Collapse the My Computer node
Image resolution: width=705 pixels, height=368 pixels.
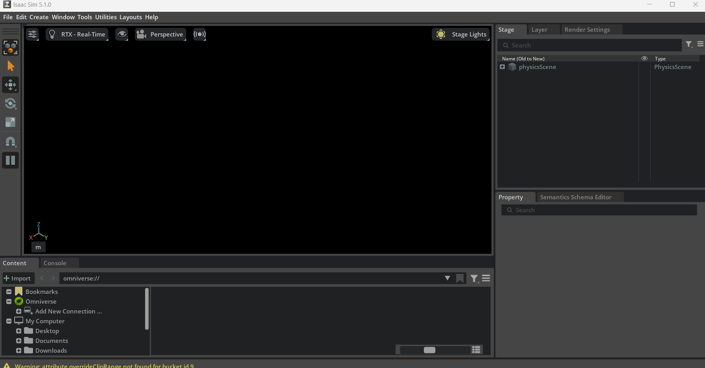pos(9,321)
